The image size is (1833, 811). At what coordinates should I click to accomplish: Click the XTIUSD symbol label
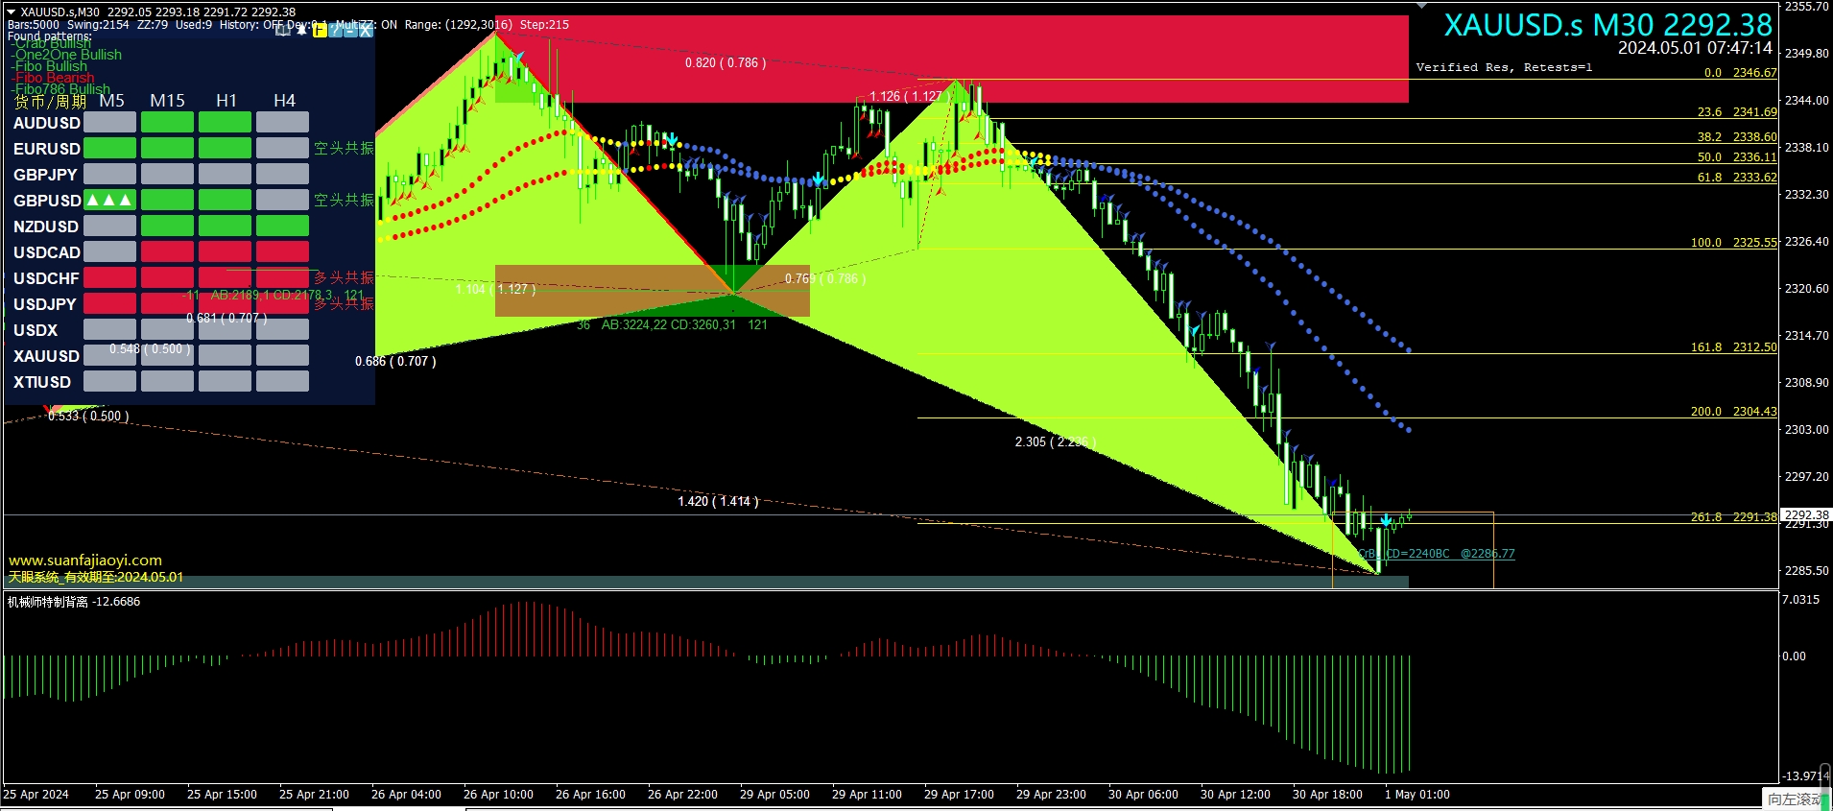click(x=42, y=382)
